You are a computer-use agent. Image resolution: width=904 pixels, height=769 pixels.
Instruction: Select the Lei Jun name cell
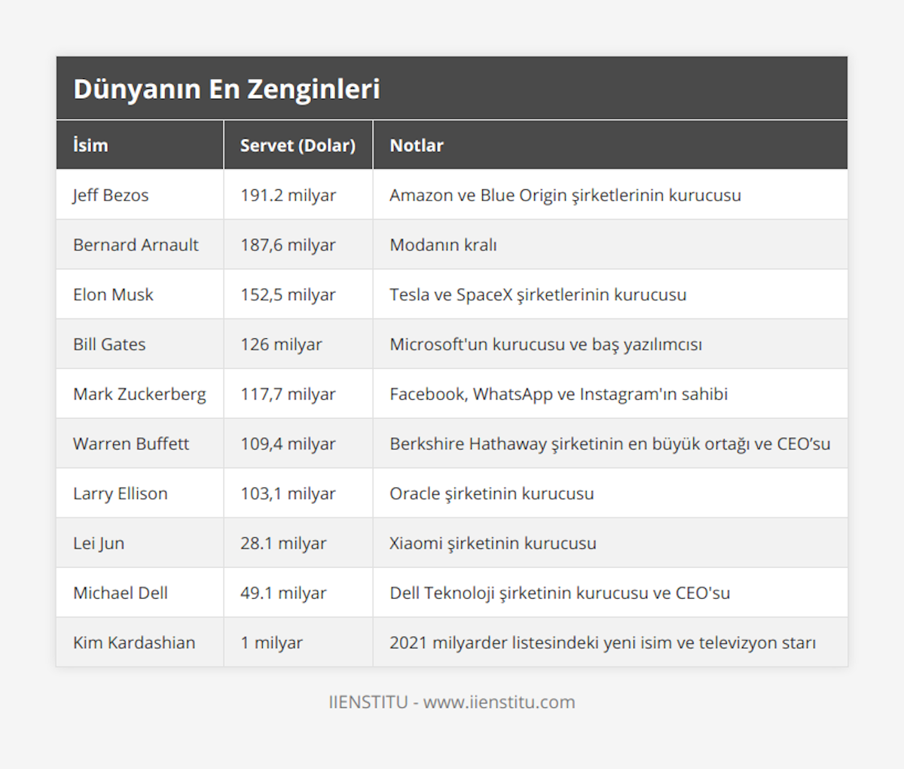click(99, 543)
